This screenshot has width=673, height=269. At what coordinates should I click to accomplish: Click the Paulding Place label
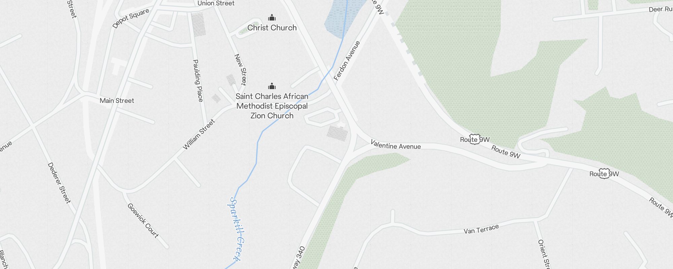198,81
